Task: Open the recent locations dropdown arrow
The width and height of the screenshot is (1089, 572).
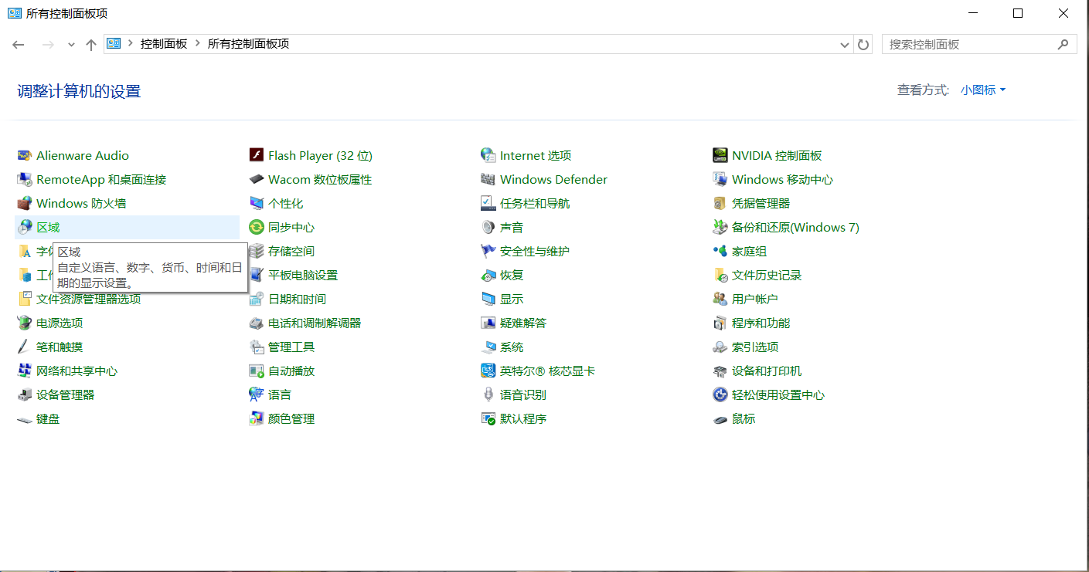Action: coord(71,45)
